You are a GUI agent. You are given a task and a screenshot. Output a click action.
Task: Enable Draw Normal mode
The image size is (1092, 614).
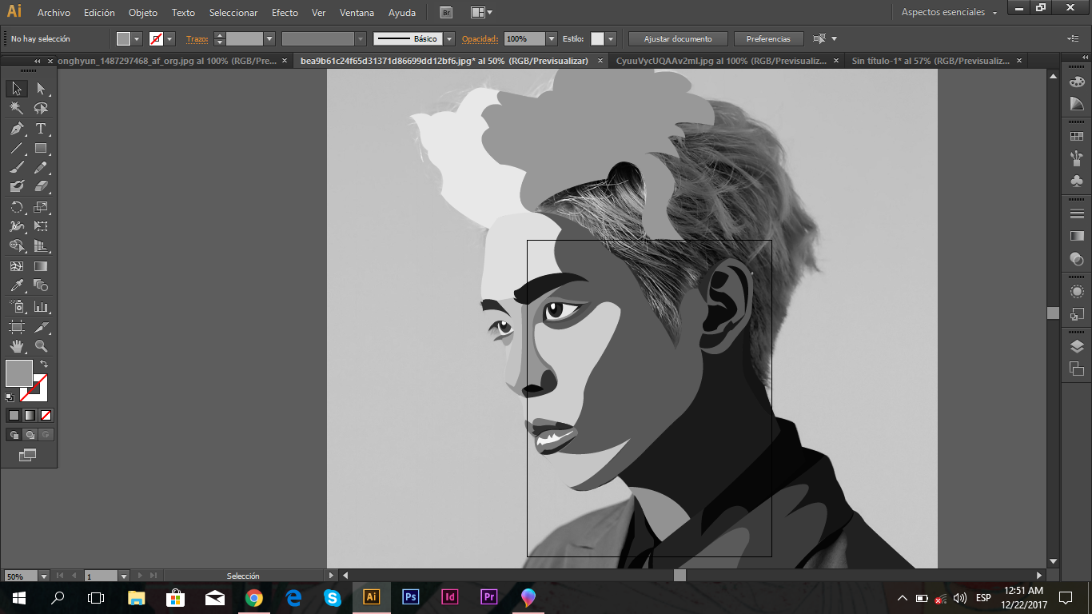click(14, 435)
